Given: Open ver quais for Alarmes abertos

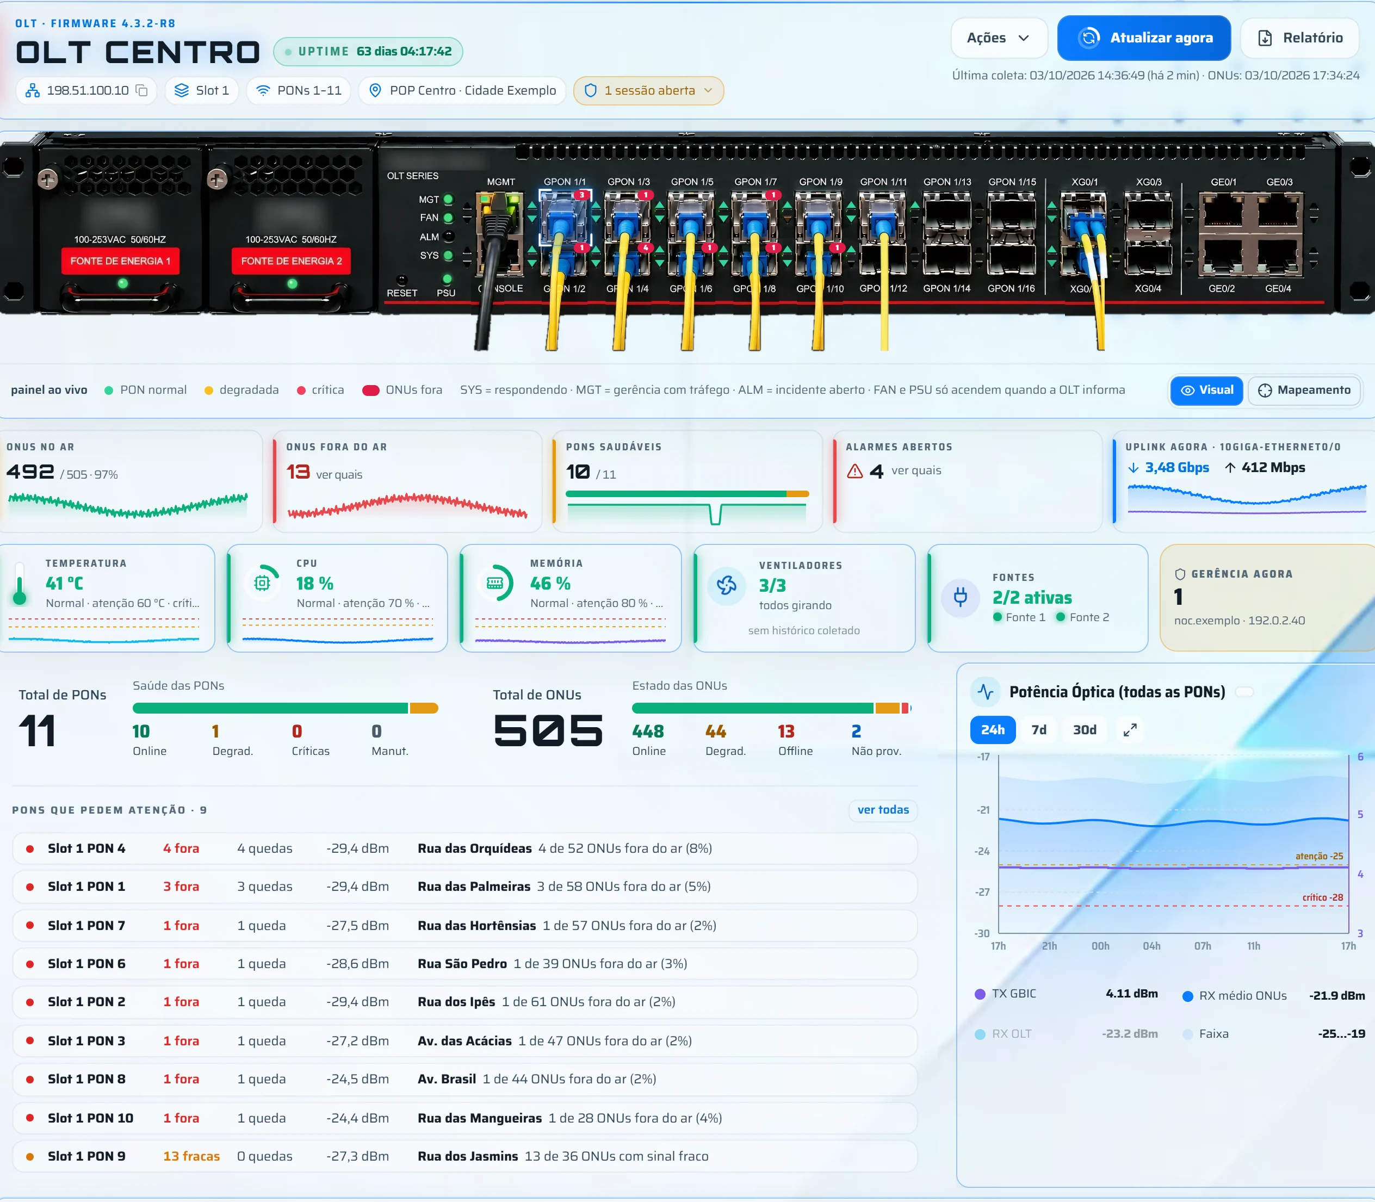Looking at the screenshot, I should [x=916, y=471].
